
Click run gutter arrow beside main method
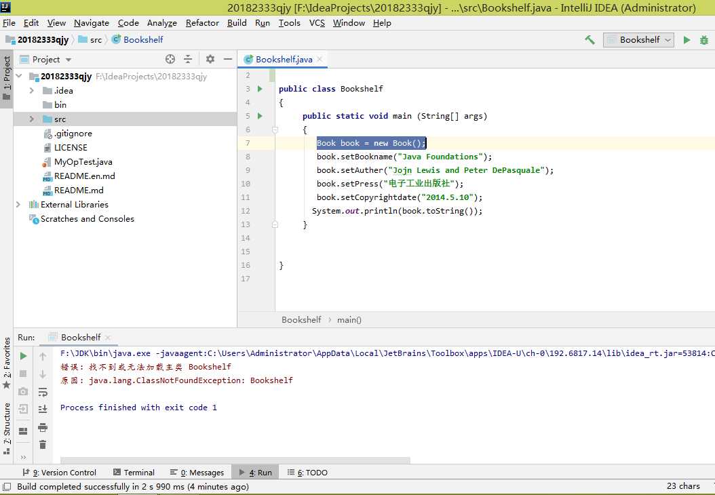260,116
